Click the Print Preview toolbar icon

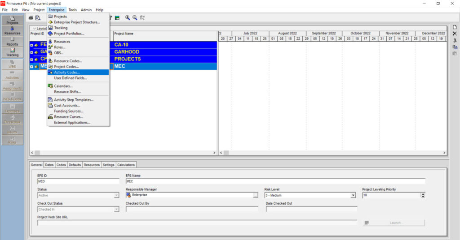38,18
